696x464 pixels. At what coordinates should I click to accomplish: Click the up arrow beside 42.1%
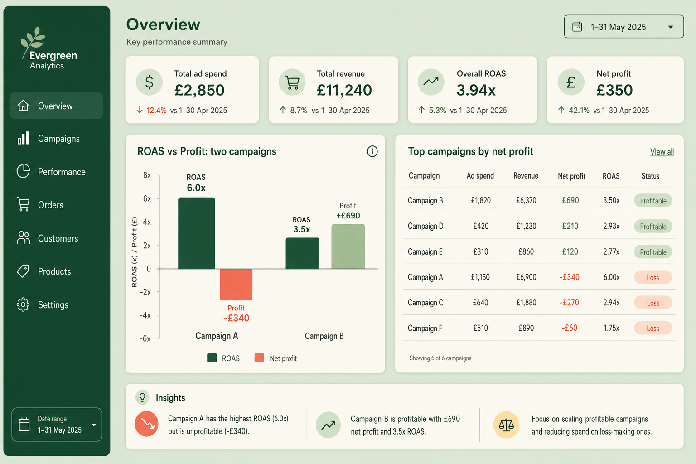pyautogui.click(x=561, y=110)
